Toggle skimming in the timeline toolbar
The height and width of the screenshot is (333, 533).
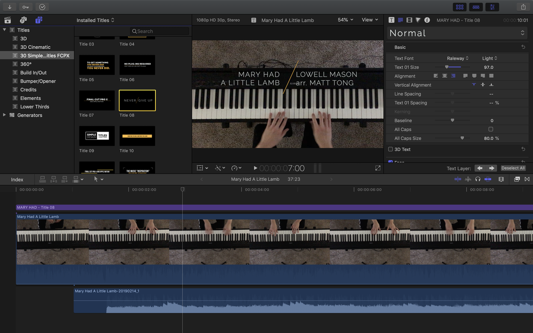pos(458,179)
